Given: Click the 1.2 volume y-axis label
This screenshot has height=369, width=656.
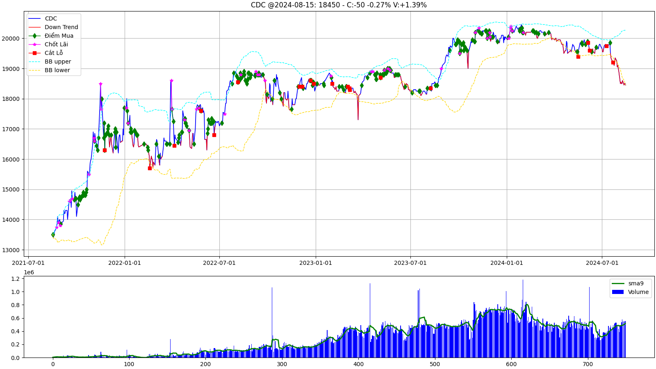Looking at the screenshot, I should 16,279.
